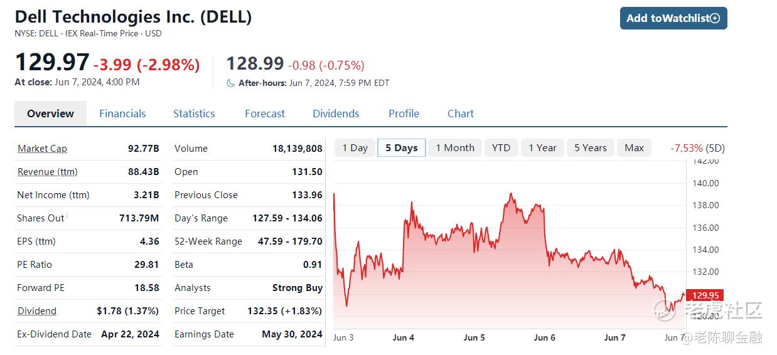Open the Financials tab
The width and height of the screenshot is (777, 355).
tap(122, 114)
